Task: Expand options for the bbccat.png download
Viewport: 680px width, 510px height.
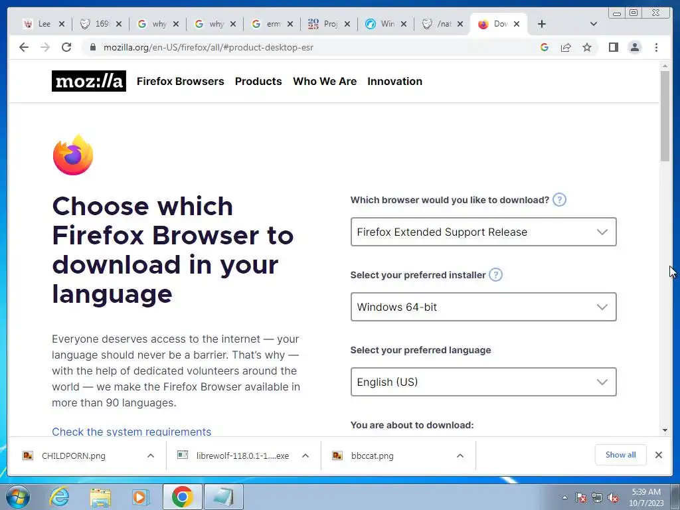Action: point(460,456)
